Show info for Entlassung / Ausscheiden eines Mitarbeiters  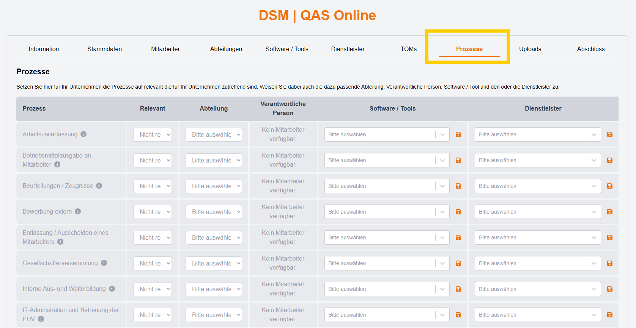point(60,242)
